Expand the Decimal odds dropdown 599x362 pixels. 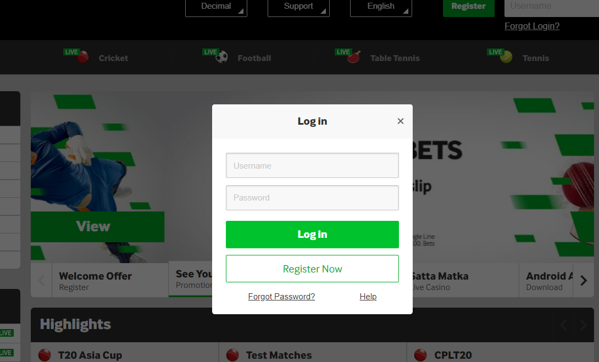[x=216, y=7]
